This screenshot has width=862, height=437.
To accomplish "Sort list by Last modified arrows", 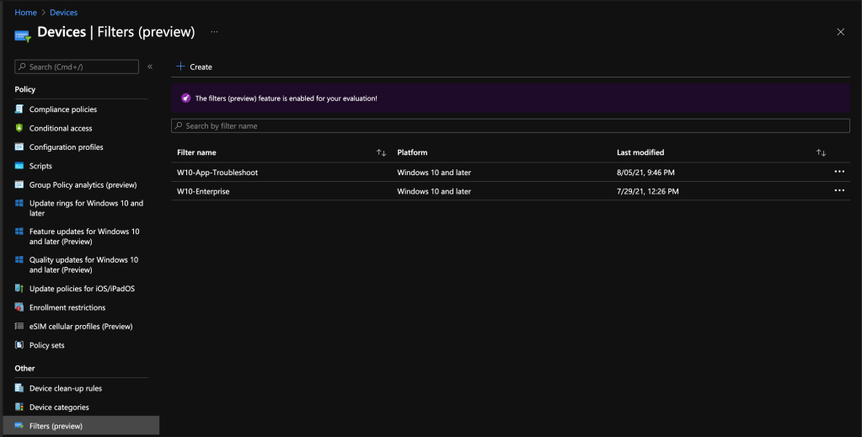I will click(821, 152).
